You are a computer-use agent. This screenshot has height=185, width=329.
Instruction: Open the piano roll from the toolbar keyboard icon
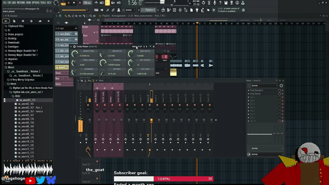point(96,10)
